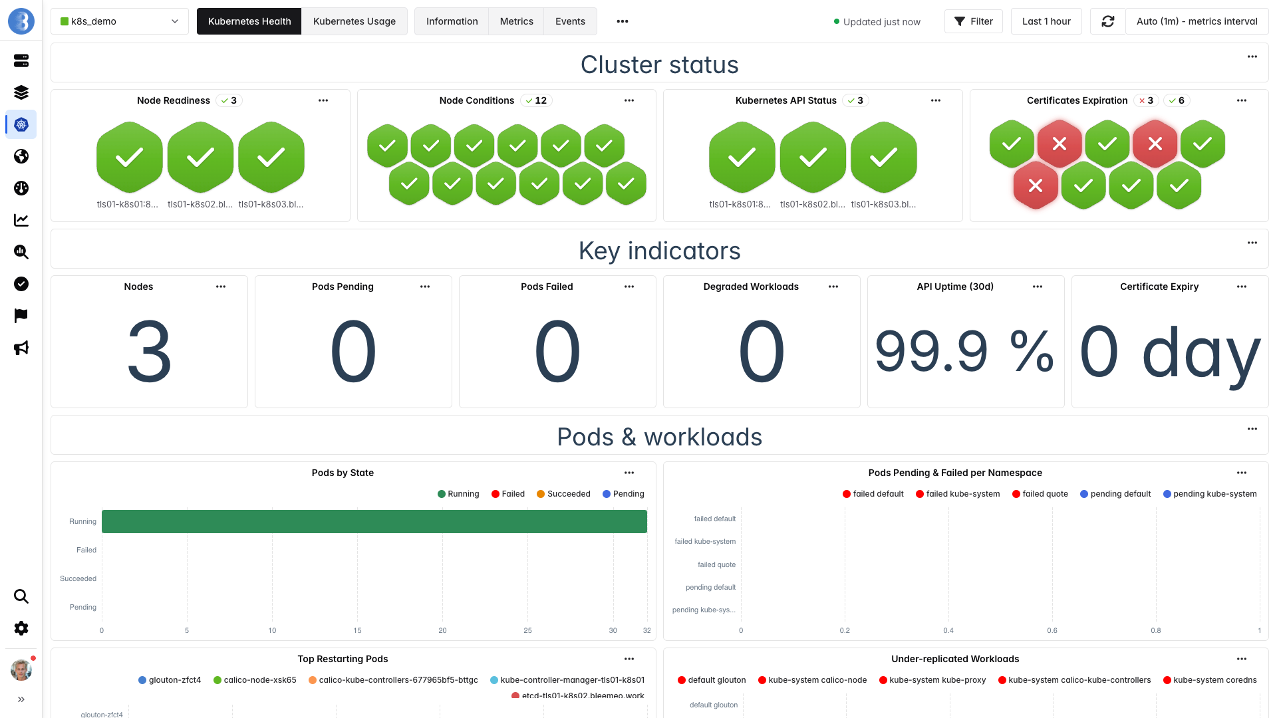
Task: Click the refresh icon in toolbar
Action: tap(1108, 21)
